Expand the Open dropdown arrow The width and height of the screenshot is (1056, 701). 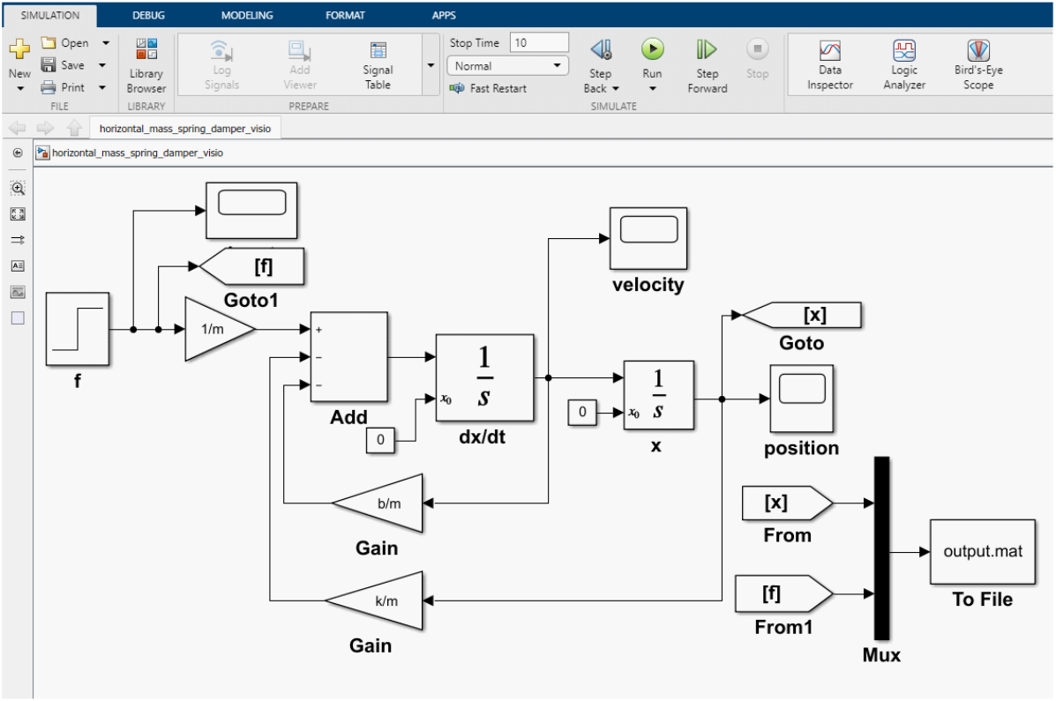tap(106, 42)
